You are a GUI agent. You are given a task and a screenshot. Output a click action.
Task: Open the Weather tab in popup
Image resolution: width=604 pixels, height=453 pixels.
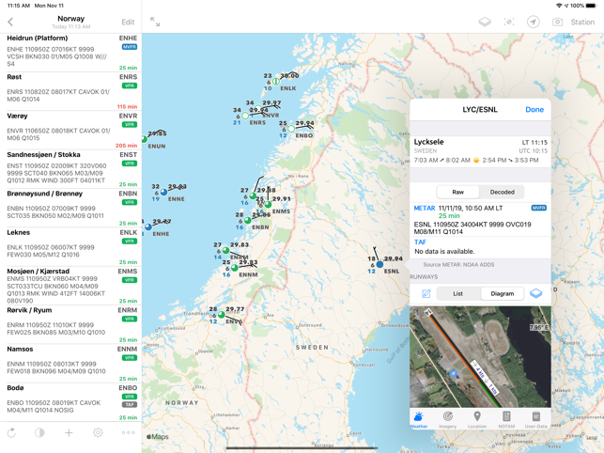tap(419, 420)
